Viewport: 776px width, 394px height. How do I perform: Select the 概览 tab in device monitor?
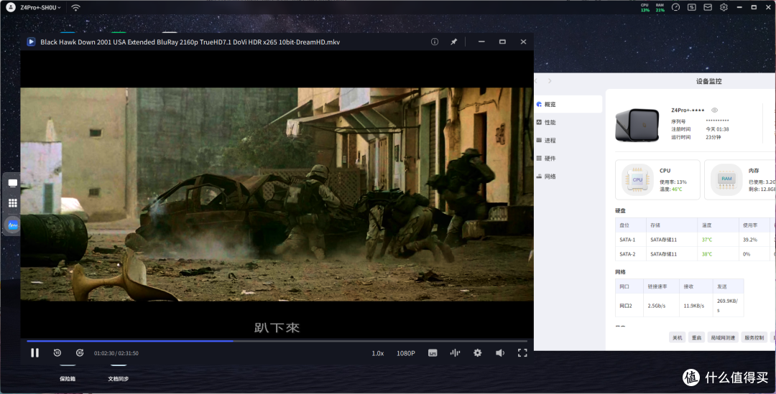568,104
